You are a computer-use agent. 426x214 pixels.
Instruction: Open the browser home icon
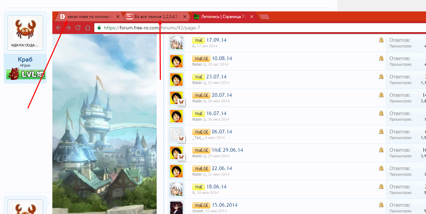(x=88, y=28)
